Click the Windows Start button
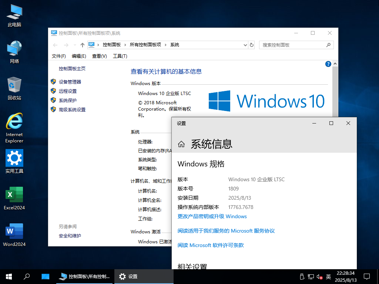This screenshot has height=284, width=379. pyautogui.click(x=9, y=277)
